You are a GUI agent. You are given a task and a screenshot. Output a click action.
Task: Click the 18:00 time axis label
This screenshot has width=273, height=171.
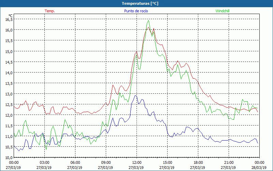(x=198, y=163)
